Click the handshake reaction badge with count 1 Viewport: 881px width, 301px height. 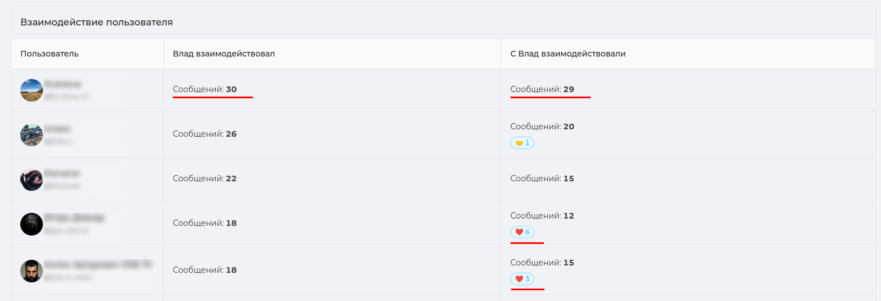(522, 143)
